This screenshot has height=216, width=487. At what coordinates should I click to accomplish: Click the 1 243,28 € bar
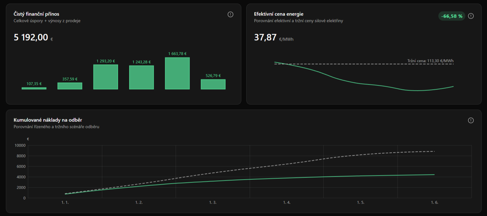pyautogui.click(x=142, y=77)
